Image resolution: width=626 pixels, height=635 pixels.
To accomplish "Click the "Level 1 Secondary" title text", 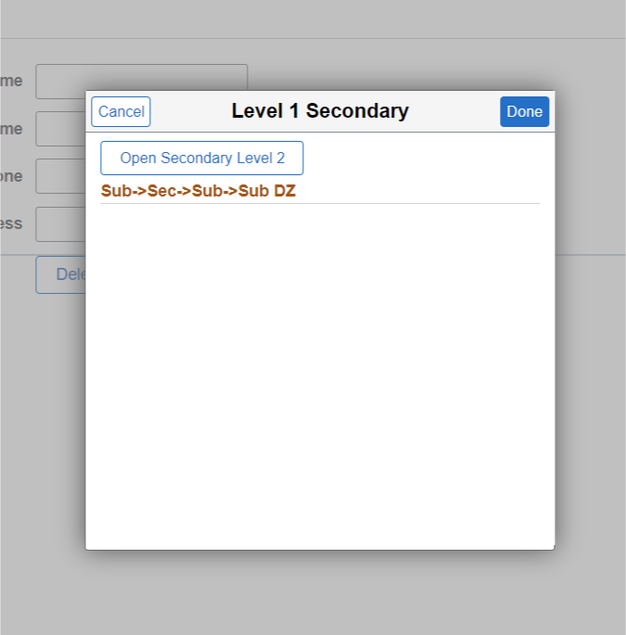I will click(x=320, y=111).
